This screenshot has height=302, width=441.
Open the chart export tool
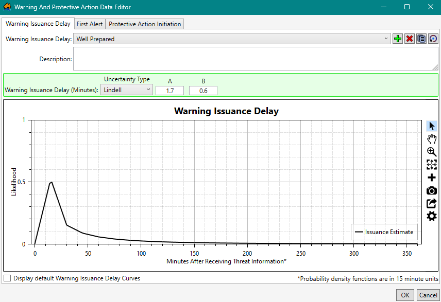(x=431, y=203)
